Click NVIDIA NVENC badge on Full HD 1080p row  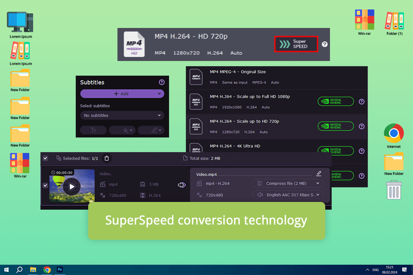[x=336, y=101]
